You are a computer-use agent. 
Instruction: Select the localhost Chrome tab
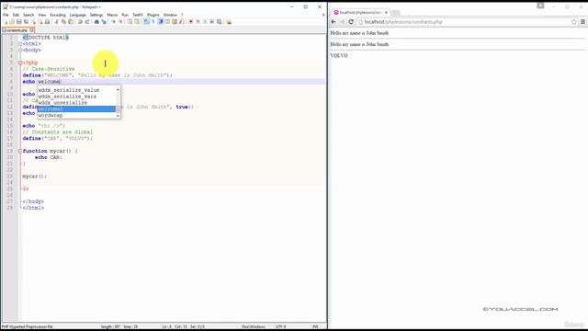coord(359,12)
